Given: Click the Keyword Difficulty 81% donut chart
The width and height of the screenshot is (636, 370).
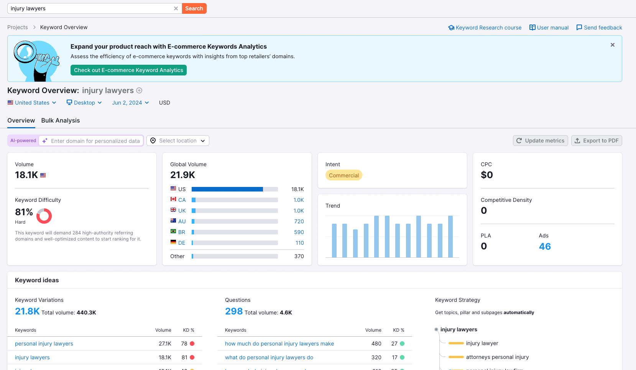Looking at the screenshot, I should pos(44,216).
